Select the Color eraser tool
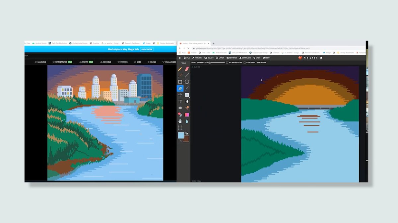The width and height of the screenshot is (398, 223). pyautogui.click(x=180, y=114)
